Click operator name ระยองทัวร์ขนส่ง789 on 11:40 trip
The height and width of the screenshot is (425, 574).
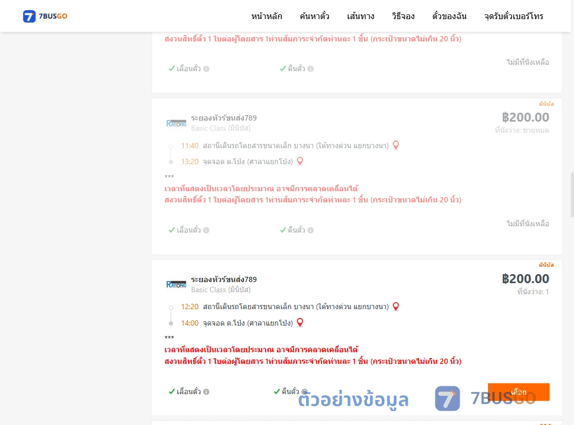(x=224, y=118)
